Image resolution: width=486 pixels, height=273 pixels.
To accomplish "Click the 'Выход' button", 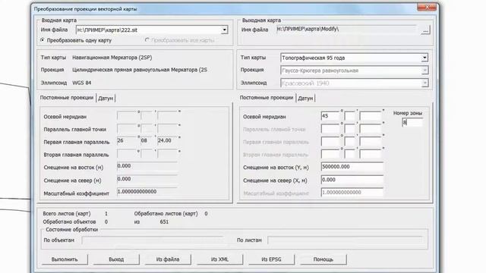I will click(116, 259).
